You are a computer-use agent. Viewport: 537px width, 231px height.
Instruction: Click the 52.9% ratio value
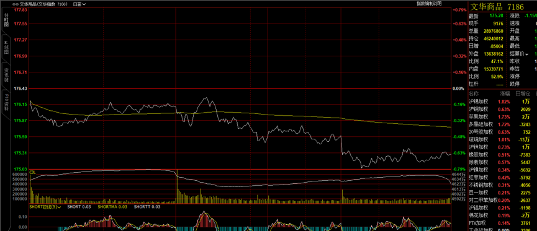(497, 77)
